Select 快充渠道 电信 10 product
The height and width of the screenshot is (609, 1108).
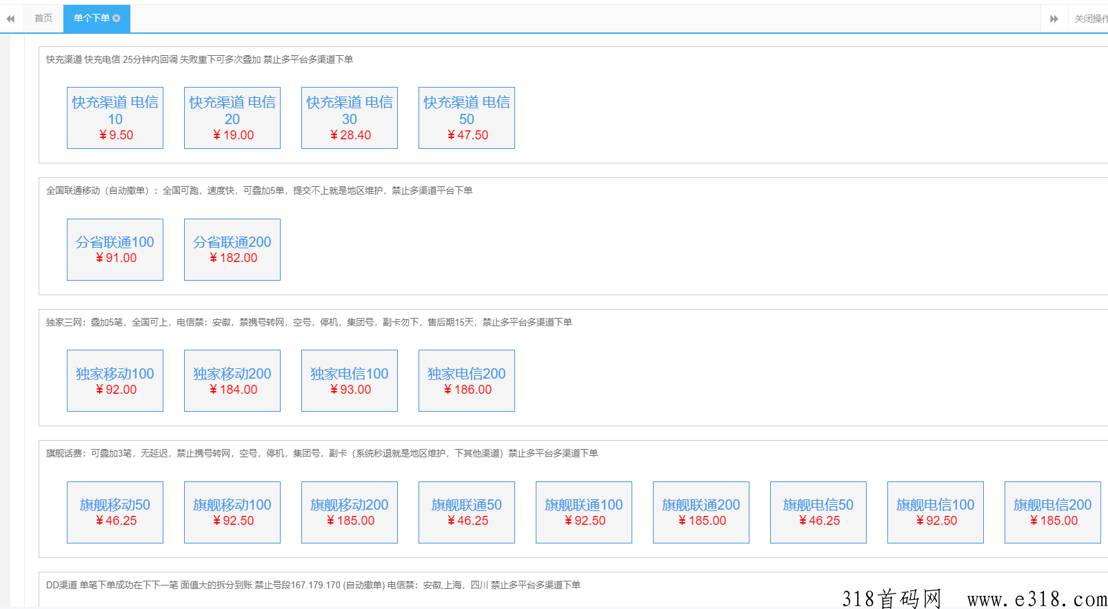[115, 118]
